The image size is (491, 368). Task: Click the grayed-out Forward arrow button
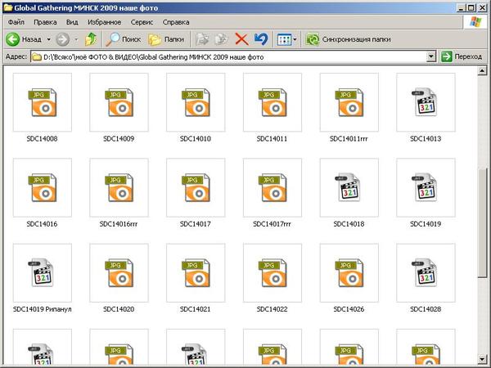62,39
